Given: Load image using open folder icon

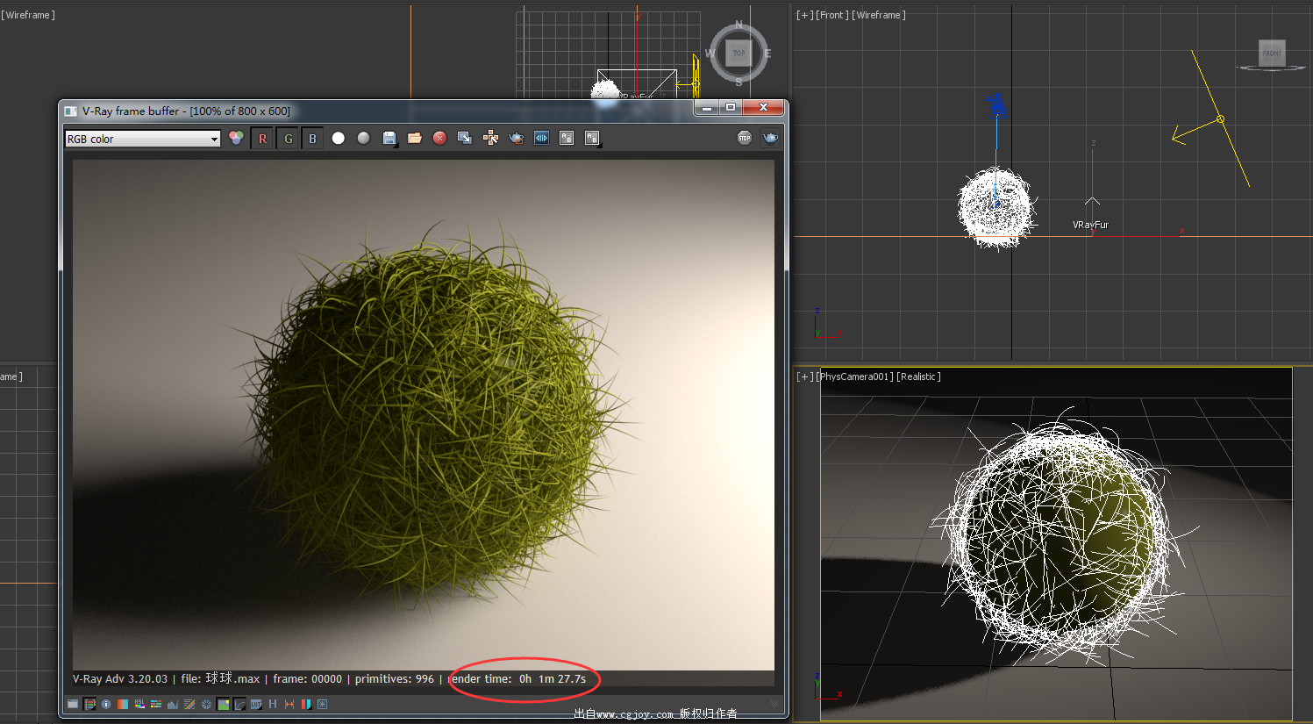Looking at the screenshot, I should 415,138.
